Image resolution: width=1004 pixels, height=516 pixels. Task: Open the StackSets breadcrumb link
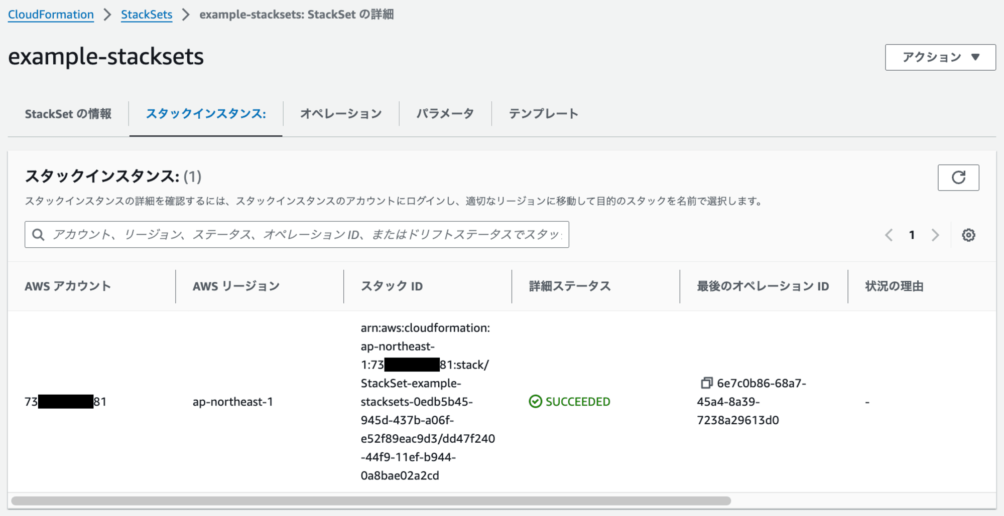tap(147, 15)
